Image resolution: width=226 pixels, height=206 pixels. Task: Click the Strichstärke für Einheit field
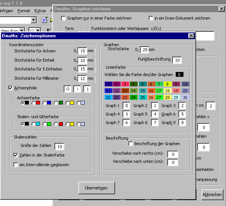tap(82, 61)
